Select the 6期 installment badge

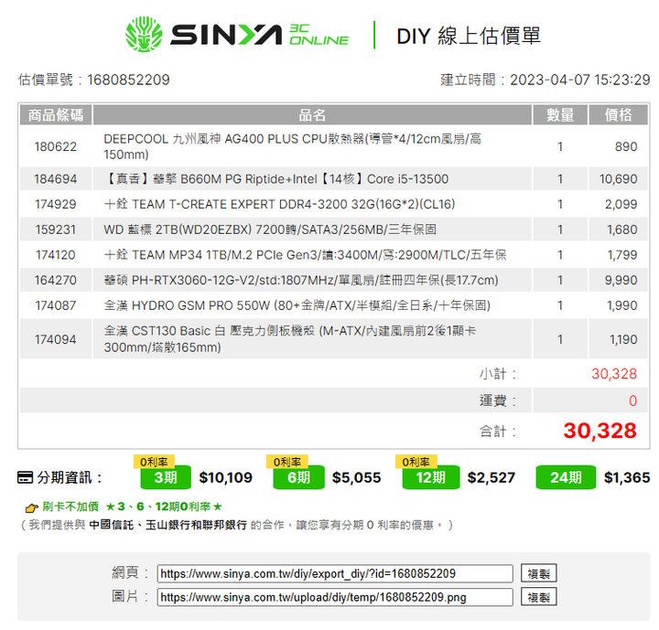pos(298,477)
